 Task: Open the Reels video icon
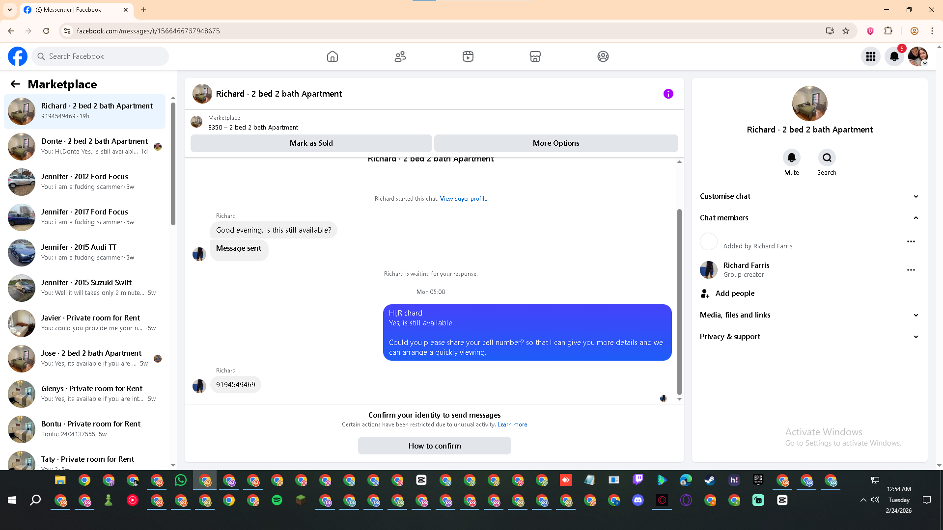(468, 56)
